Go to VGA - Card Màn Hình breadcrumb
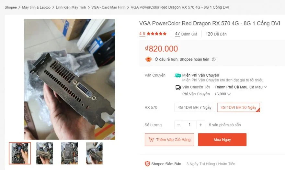Viewport: 285px width, 170px height. coord(108,7)
